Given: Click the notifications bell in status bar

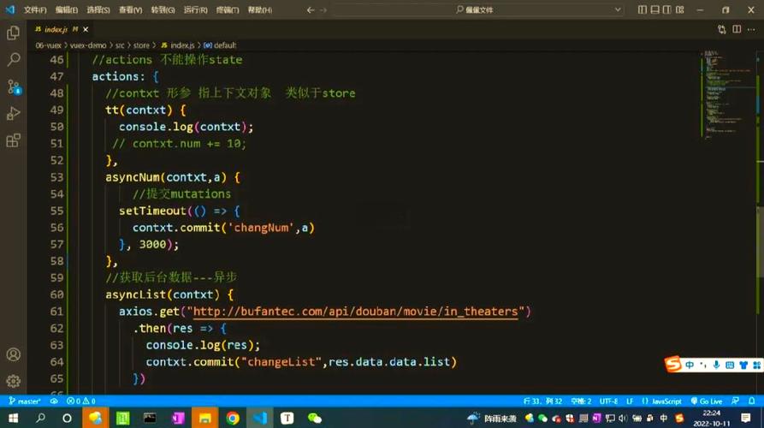Looking at the screenshot, I should [750, 401].
